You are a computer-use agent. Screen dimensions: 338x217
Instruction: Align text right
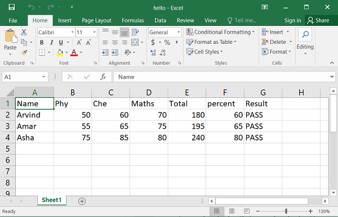tap(124, 42)
